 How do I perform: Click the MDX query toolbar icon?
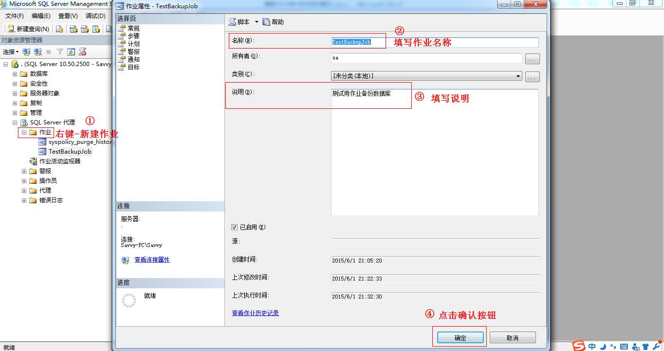pyautogui.click(x=74, y=29)
